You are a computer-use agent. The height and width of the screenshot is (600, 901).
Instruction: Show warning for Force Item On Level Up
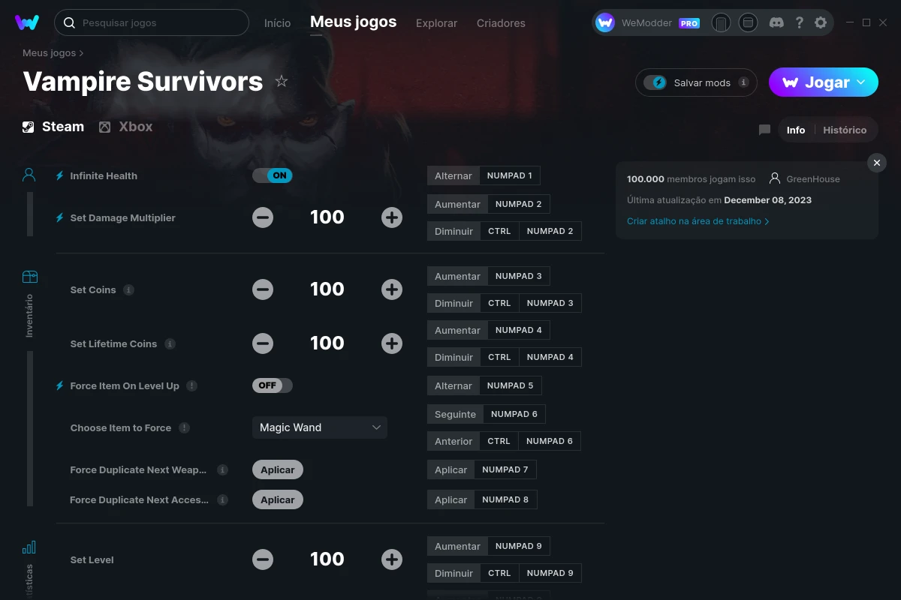192,385
